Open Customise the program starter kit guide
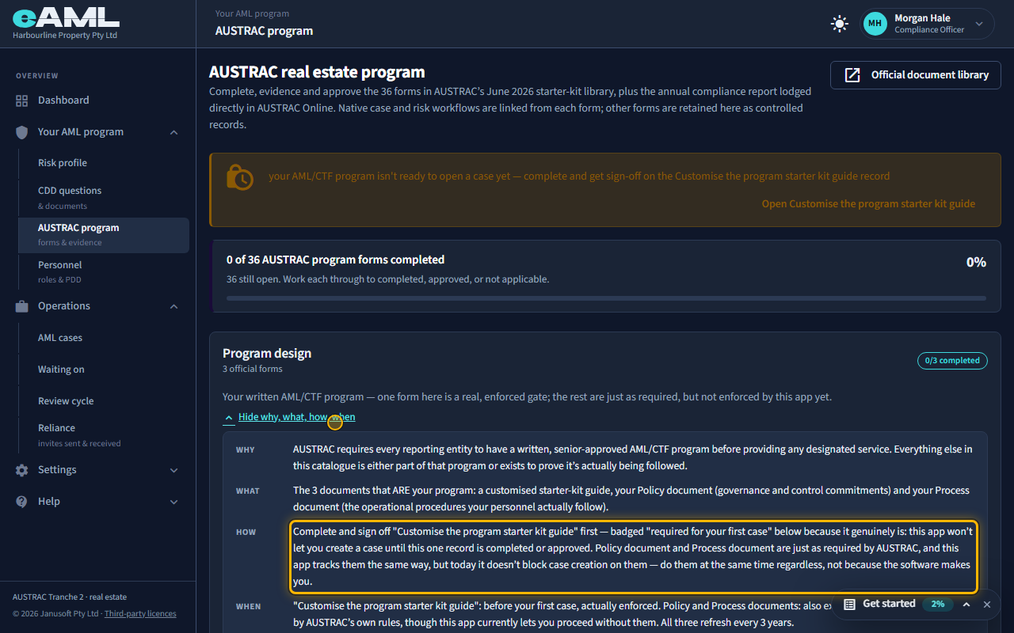Screen dimensions: 1014x633 (x=868, y=203)
